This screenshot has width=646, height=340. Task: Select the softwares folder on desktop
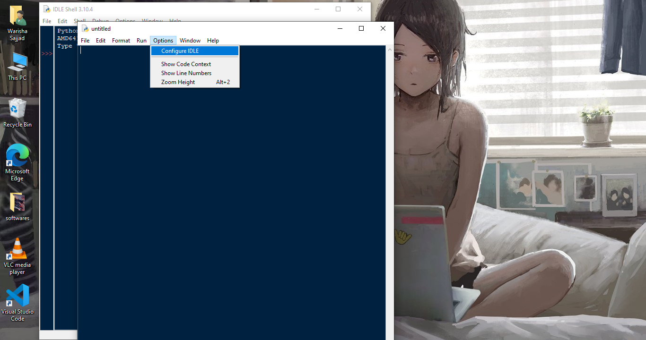click(17, 207)
